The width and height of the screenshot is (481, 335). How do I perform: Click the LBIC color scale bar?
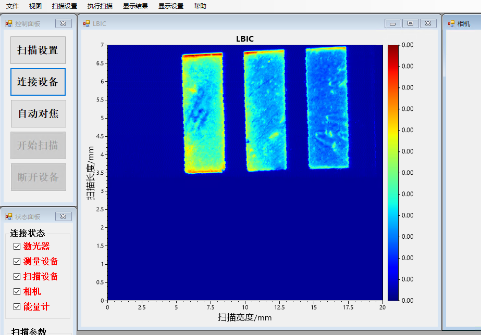(393, 173)
